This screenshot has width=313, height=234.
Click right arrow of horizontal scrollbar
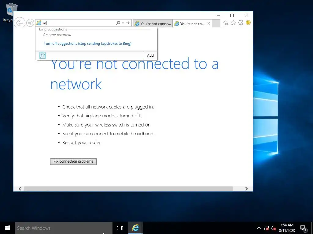(x=247, y=189)
